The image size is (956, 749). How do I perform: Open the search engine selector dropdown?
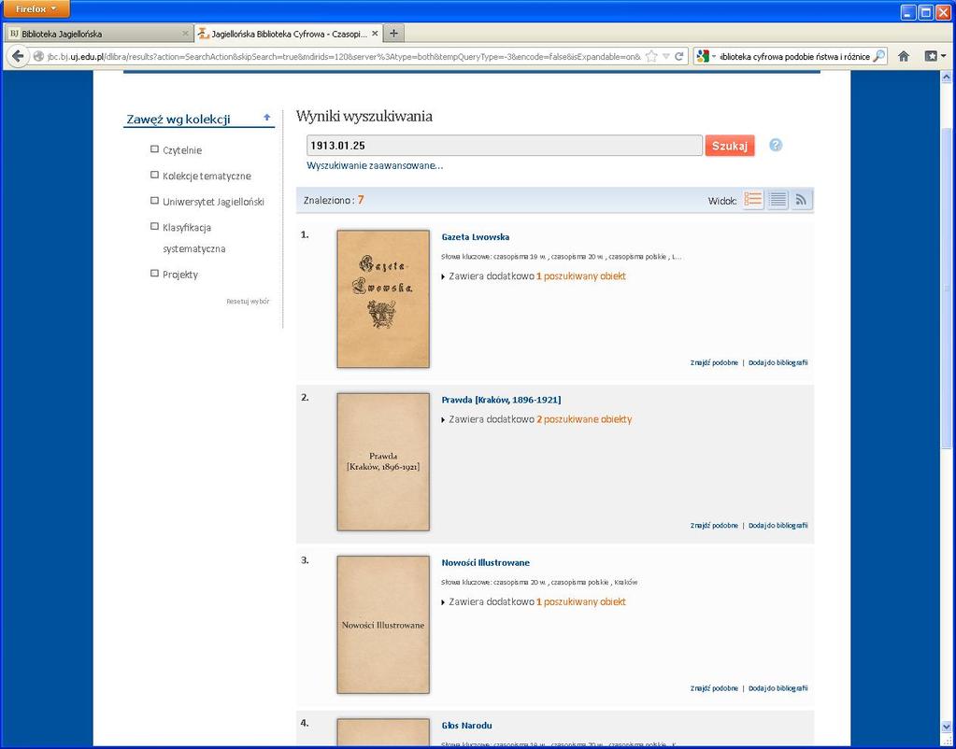[705, 56]
